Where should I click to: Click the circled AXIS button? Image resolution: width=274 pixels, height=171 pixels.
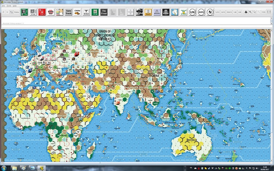point(201,12)
